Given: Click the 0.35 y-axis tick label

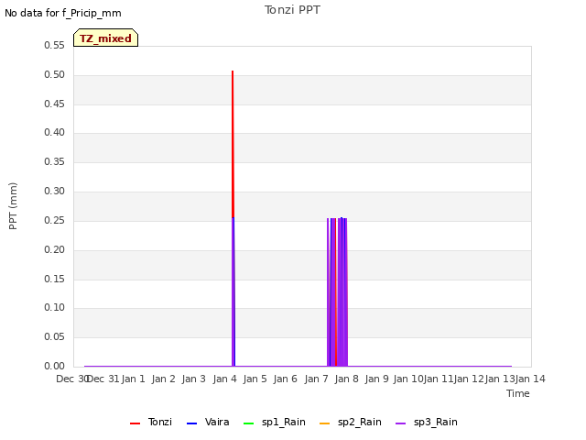Looking at the screenshot, I should (55, 161).
